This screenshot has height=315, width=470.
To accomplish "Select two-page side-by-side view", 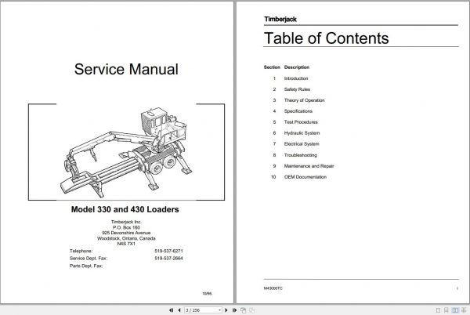I will tap(455, 310).
